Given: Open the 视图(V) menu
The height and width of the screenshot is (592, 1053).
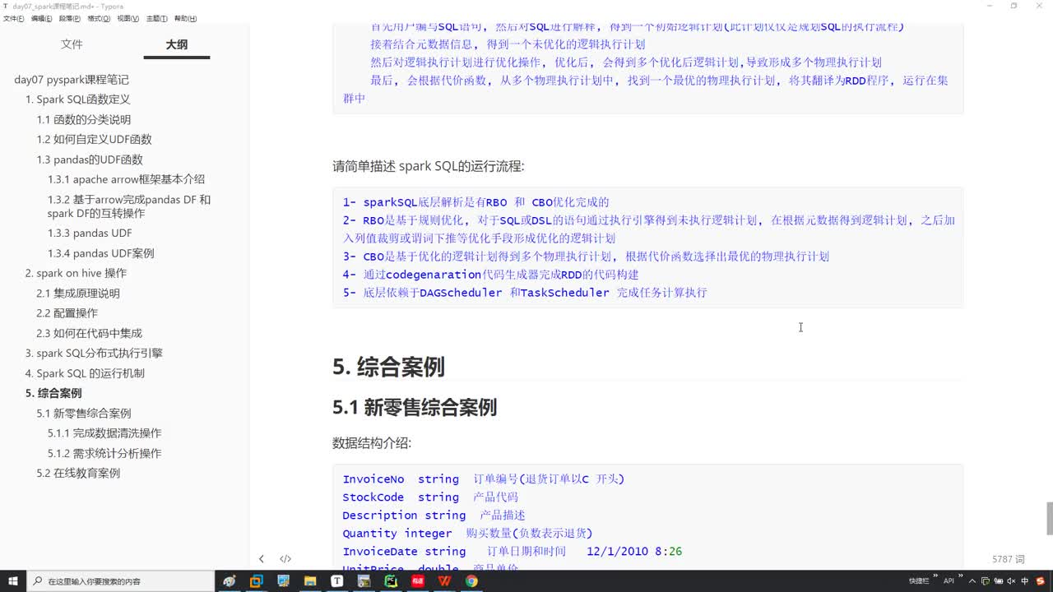Looking at the screenshot, I should click(128, 18).
